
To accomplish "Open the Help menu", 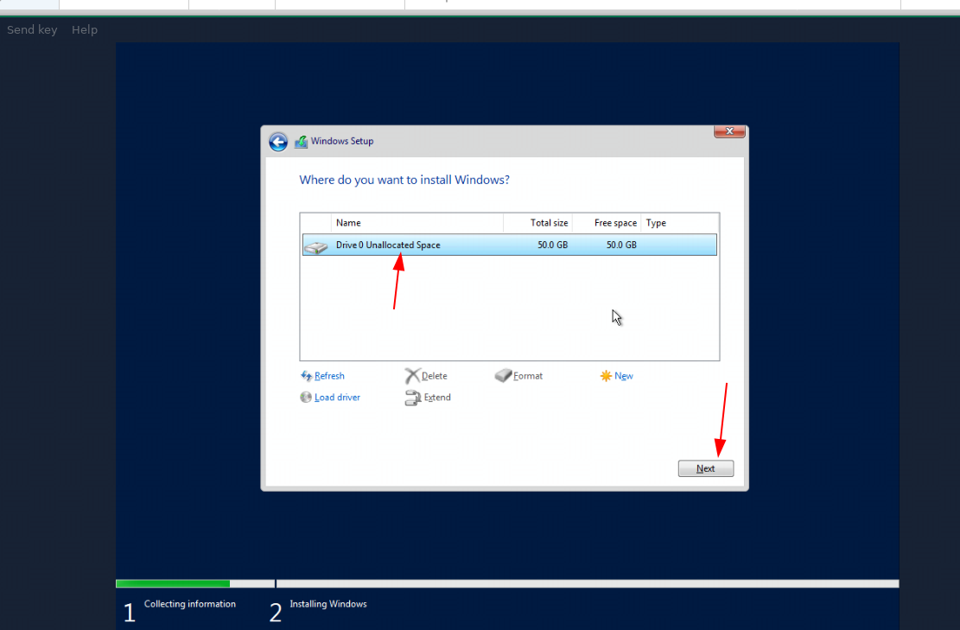I will (85, 29).
